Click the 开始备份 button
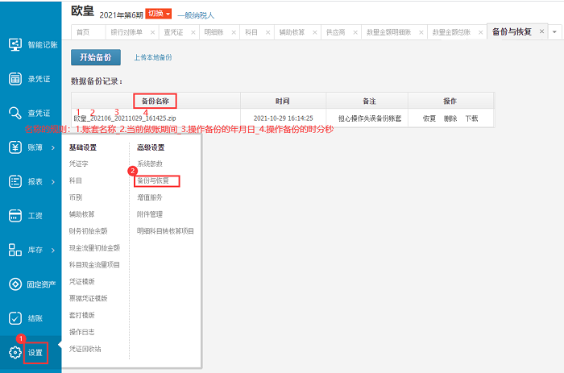The width and height of the screenshot is (564, 373). [95, 57]
